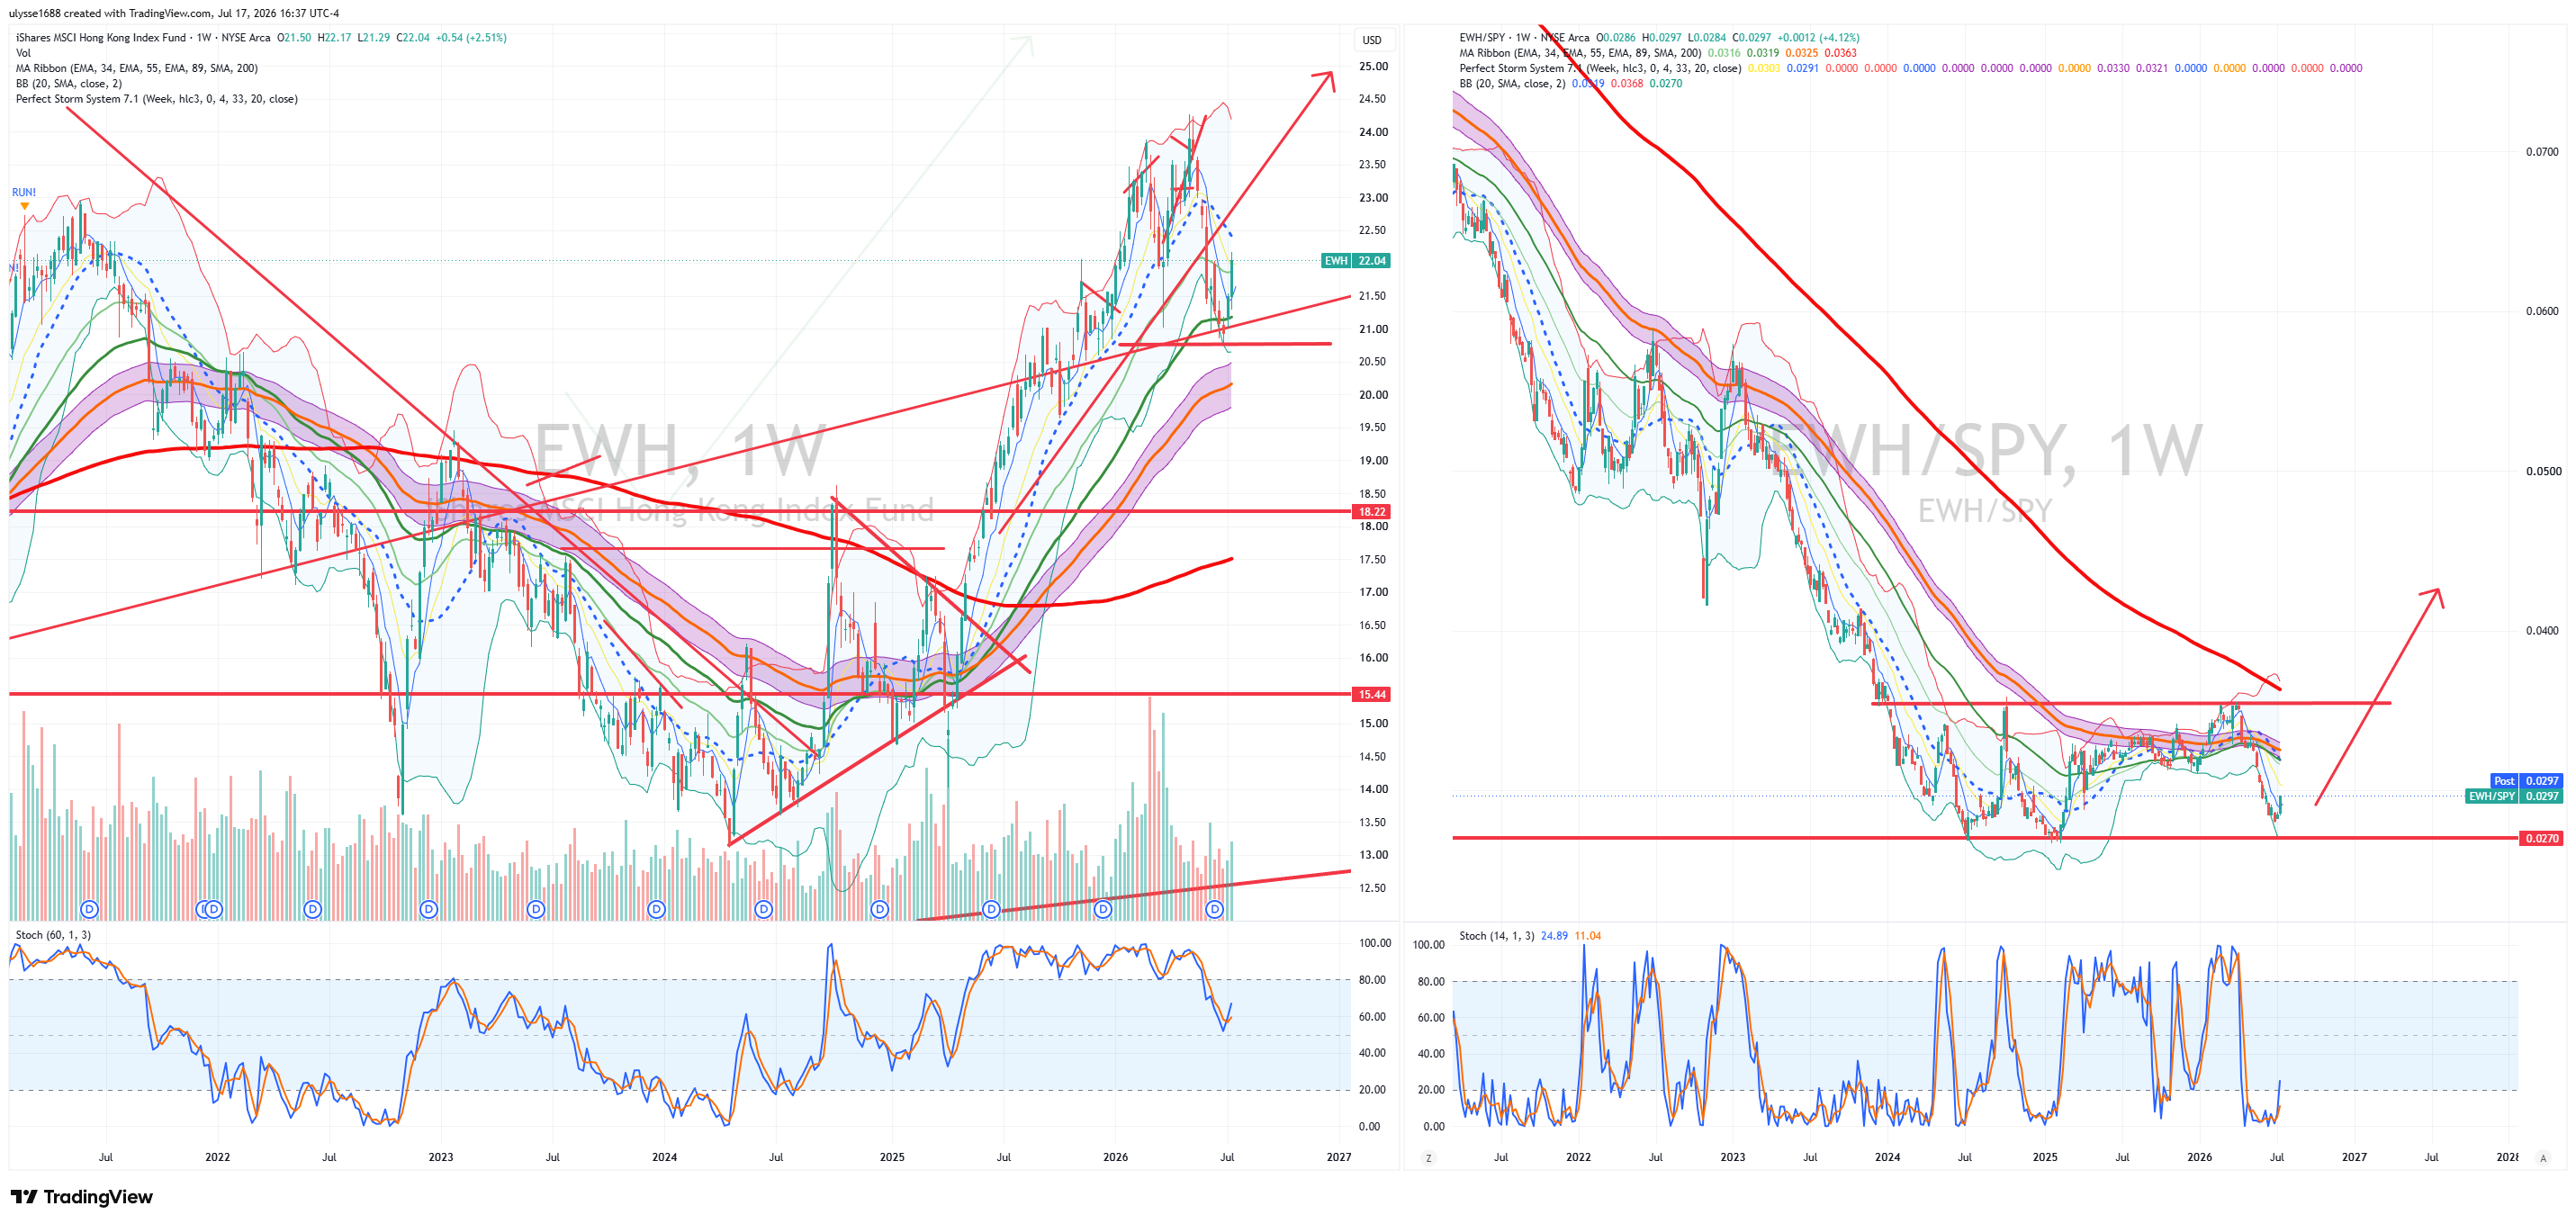Click the 2028 label on EWH/SPY time axis
Viewport: 2576px width, 1224px height.
(2507, 1157)
